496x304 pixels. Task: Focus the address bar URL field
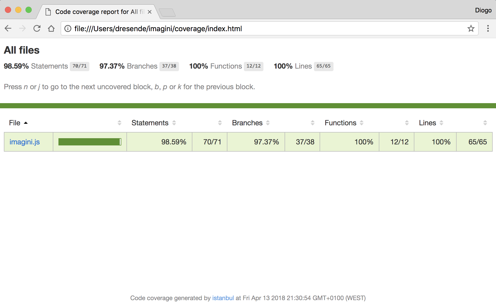(258, 28)
